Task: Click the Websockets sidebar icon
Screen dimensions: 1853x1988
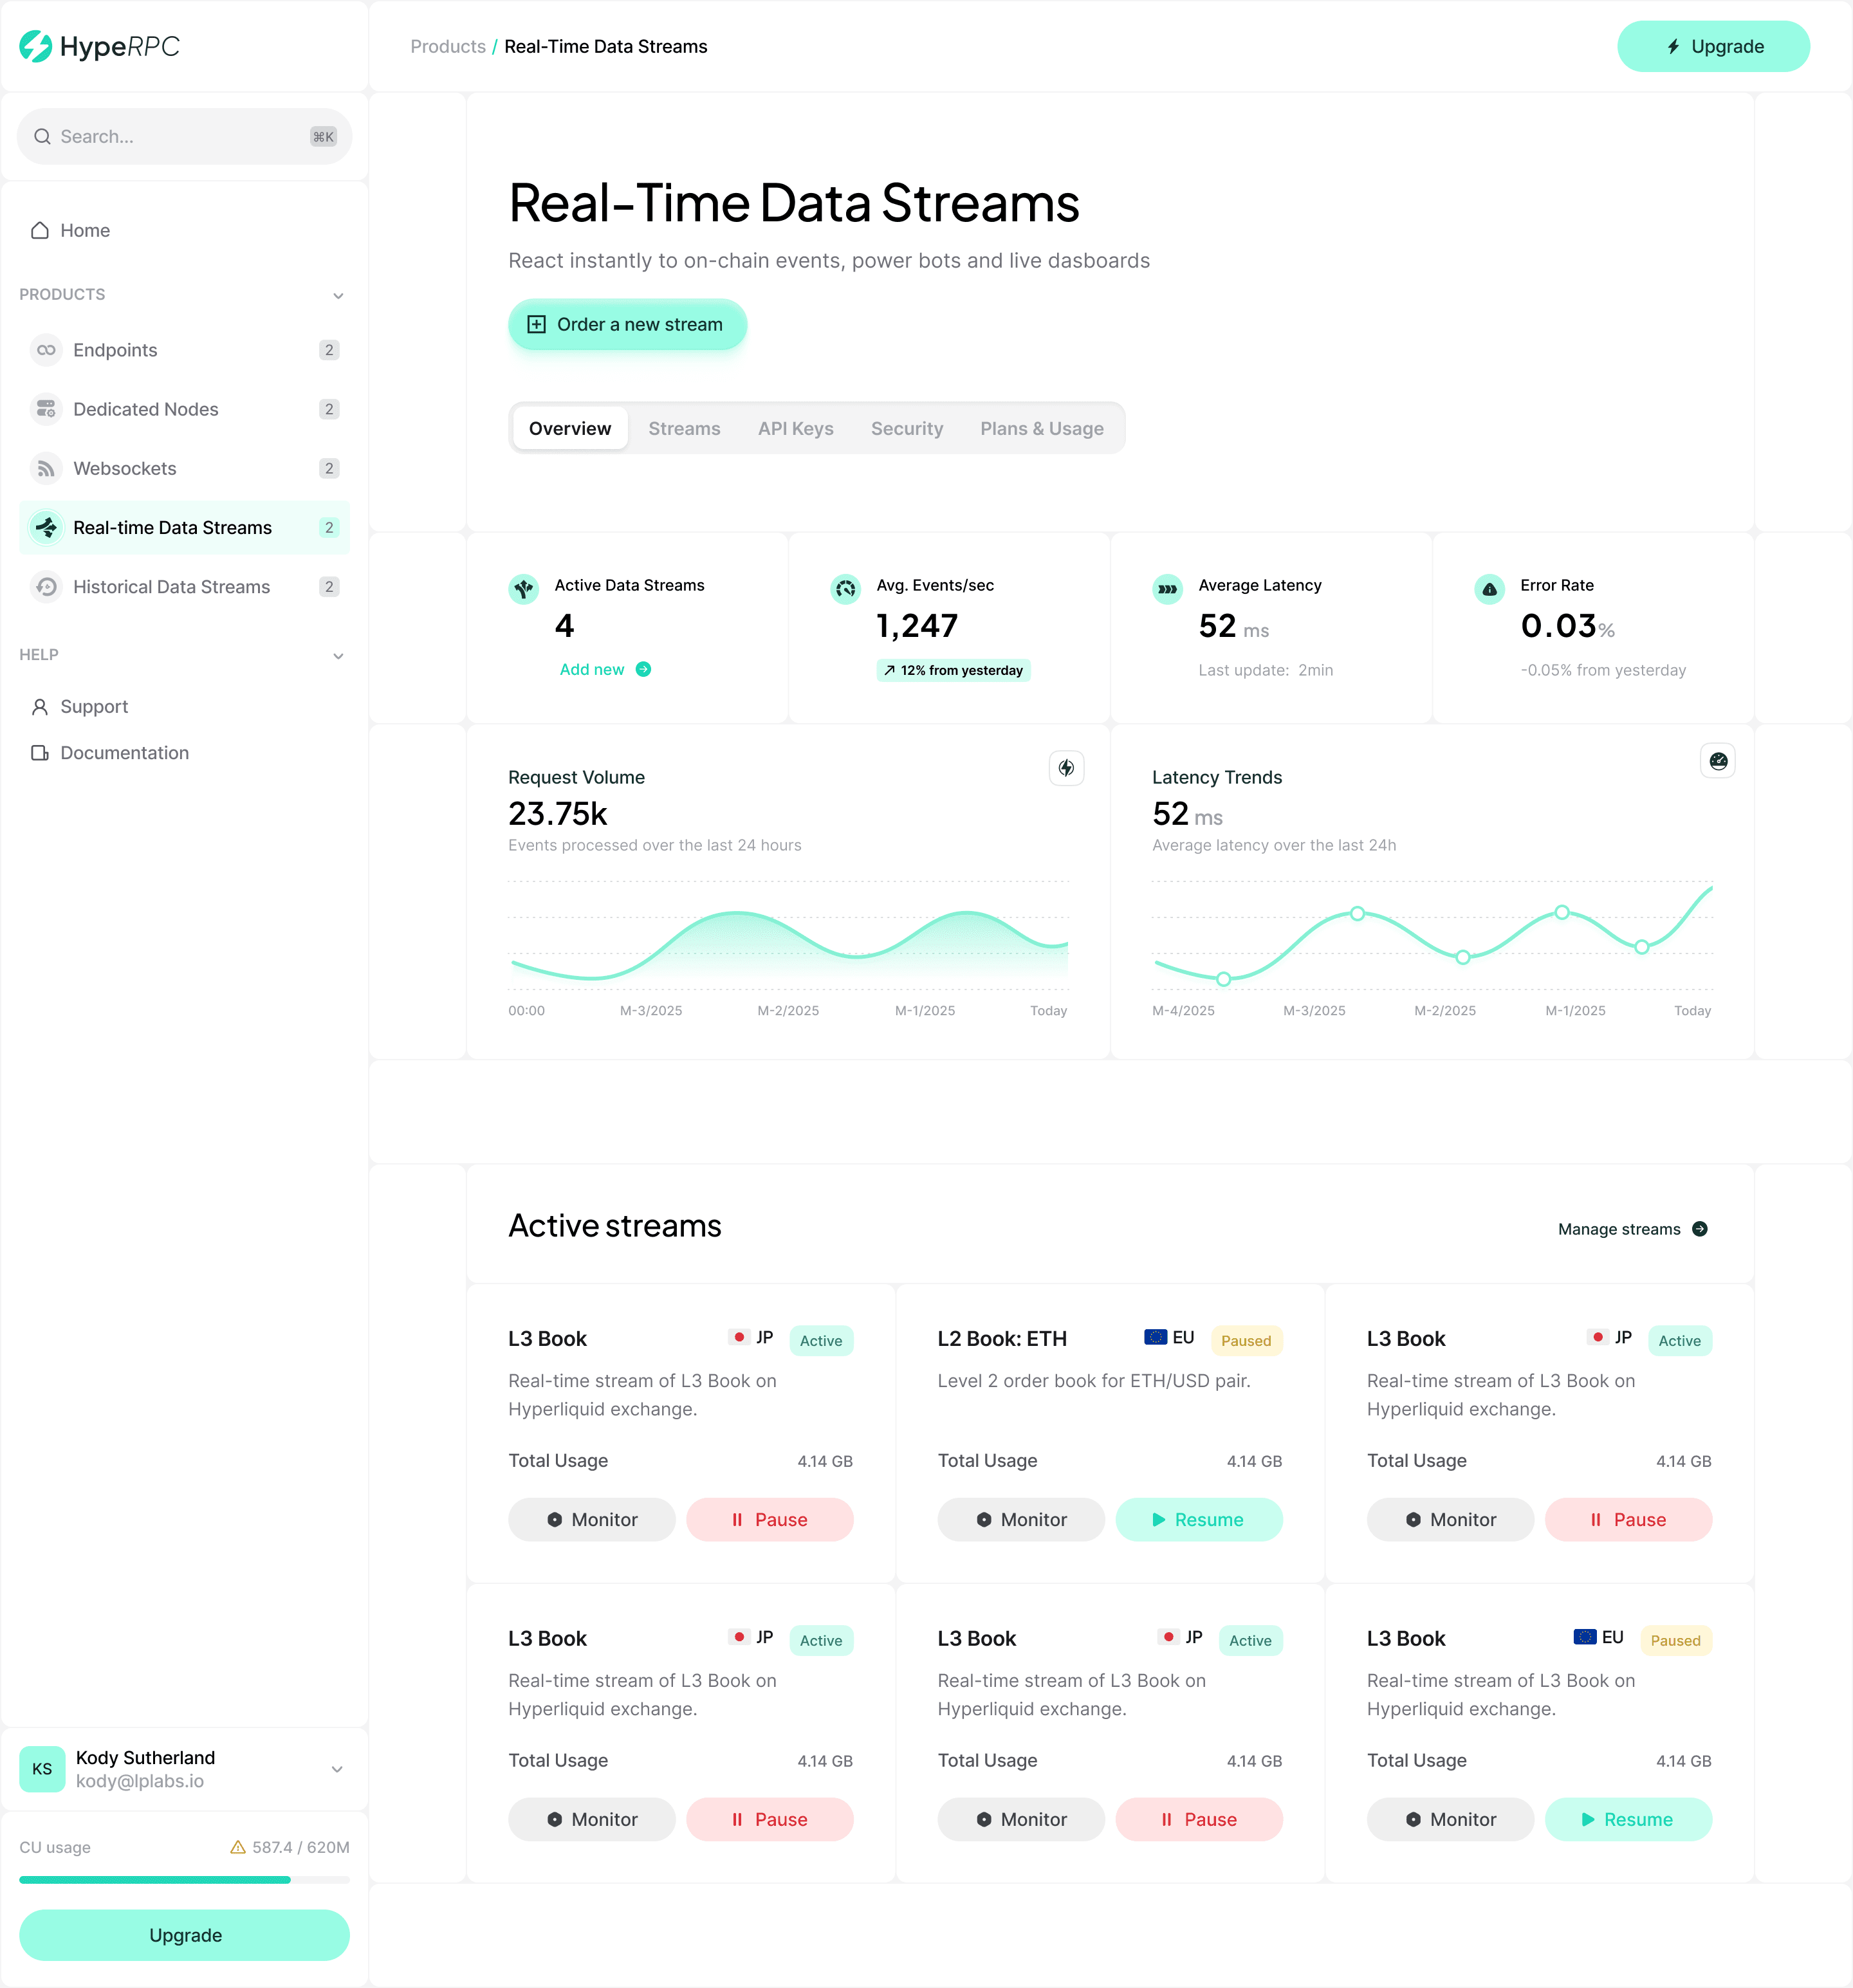Action: click(46, 468)
